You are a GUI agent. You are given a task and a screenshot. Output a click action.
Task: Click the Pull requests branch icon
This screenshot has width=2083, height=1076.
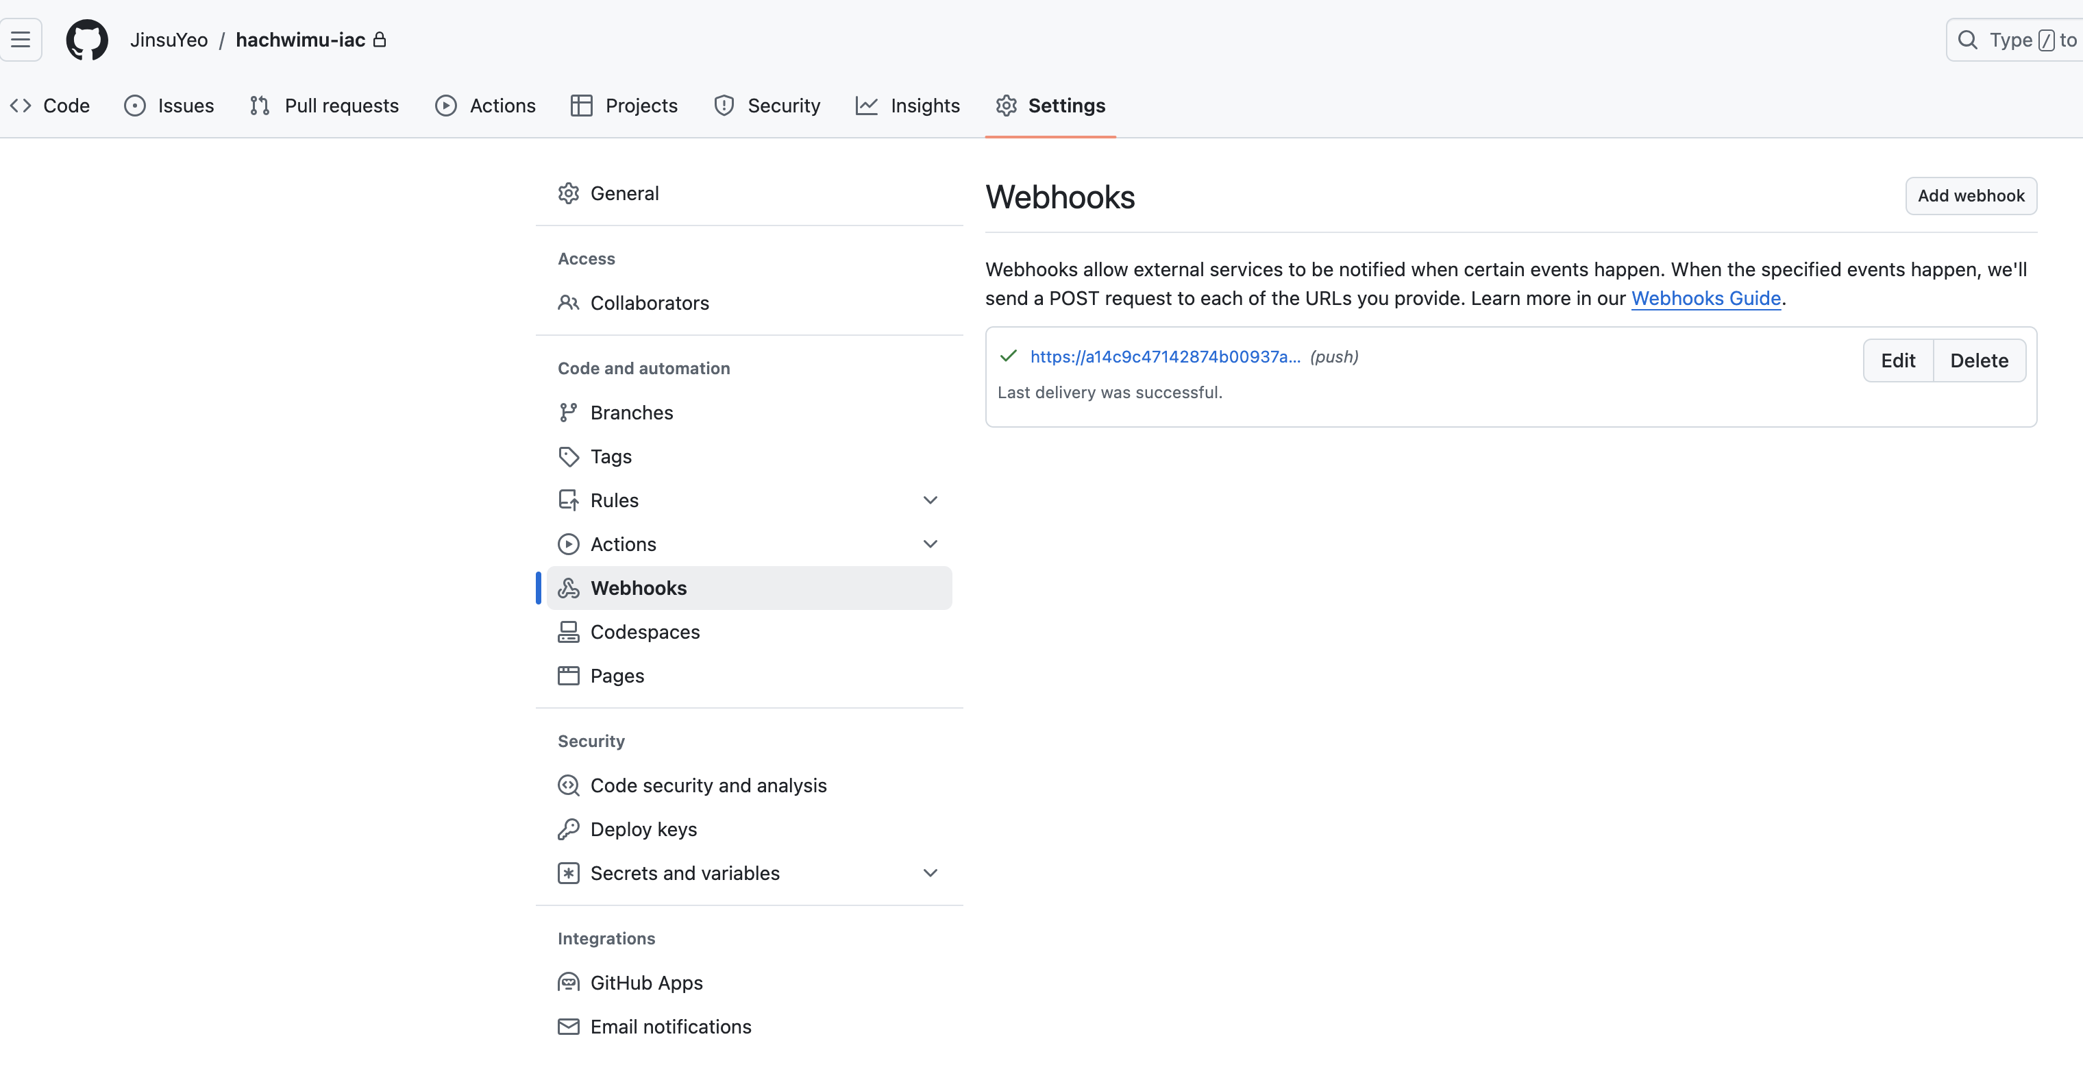[x=260, y=105]
